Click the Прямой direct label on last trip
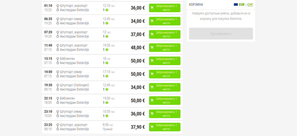 click(108, 129)
